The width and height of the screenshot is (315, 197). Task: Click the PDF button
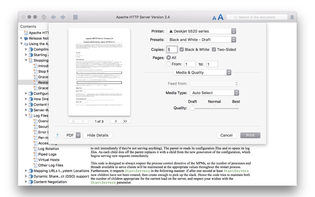pyautogui.click(x=70, y=135)
